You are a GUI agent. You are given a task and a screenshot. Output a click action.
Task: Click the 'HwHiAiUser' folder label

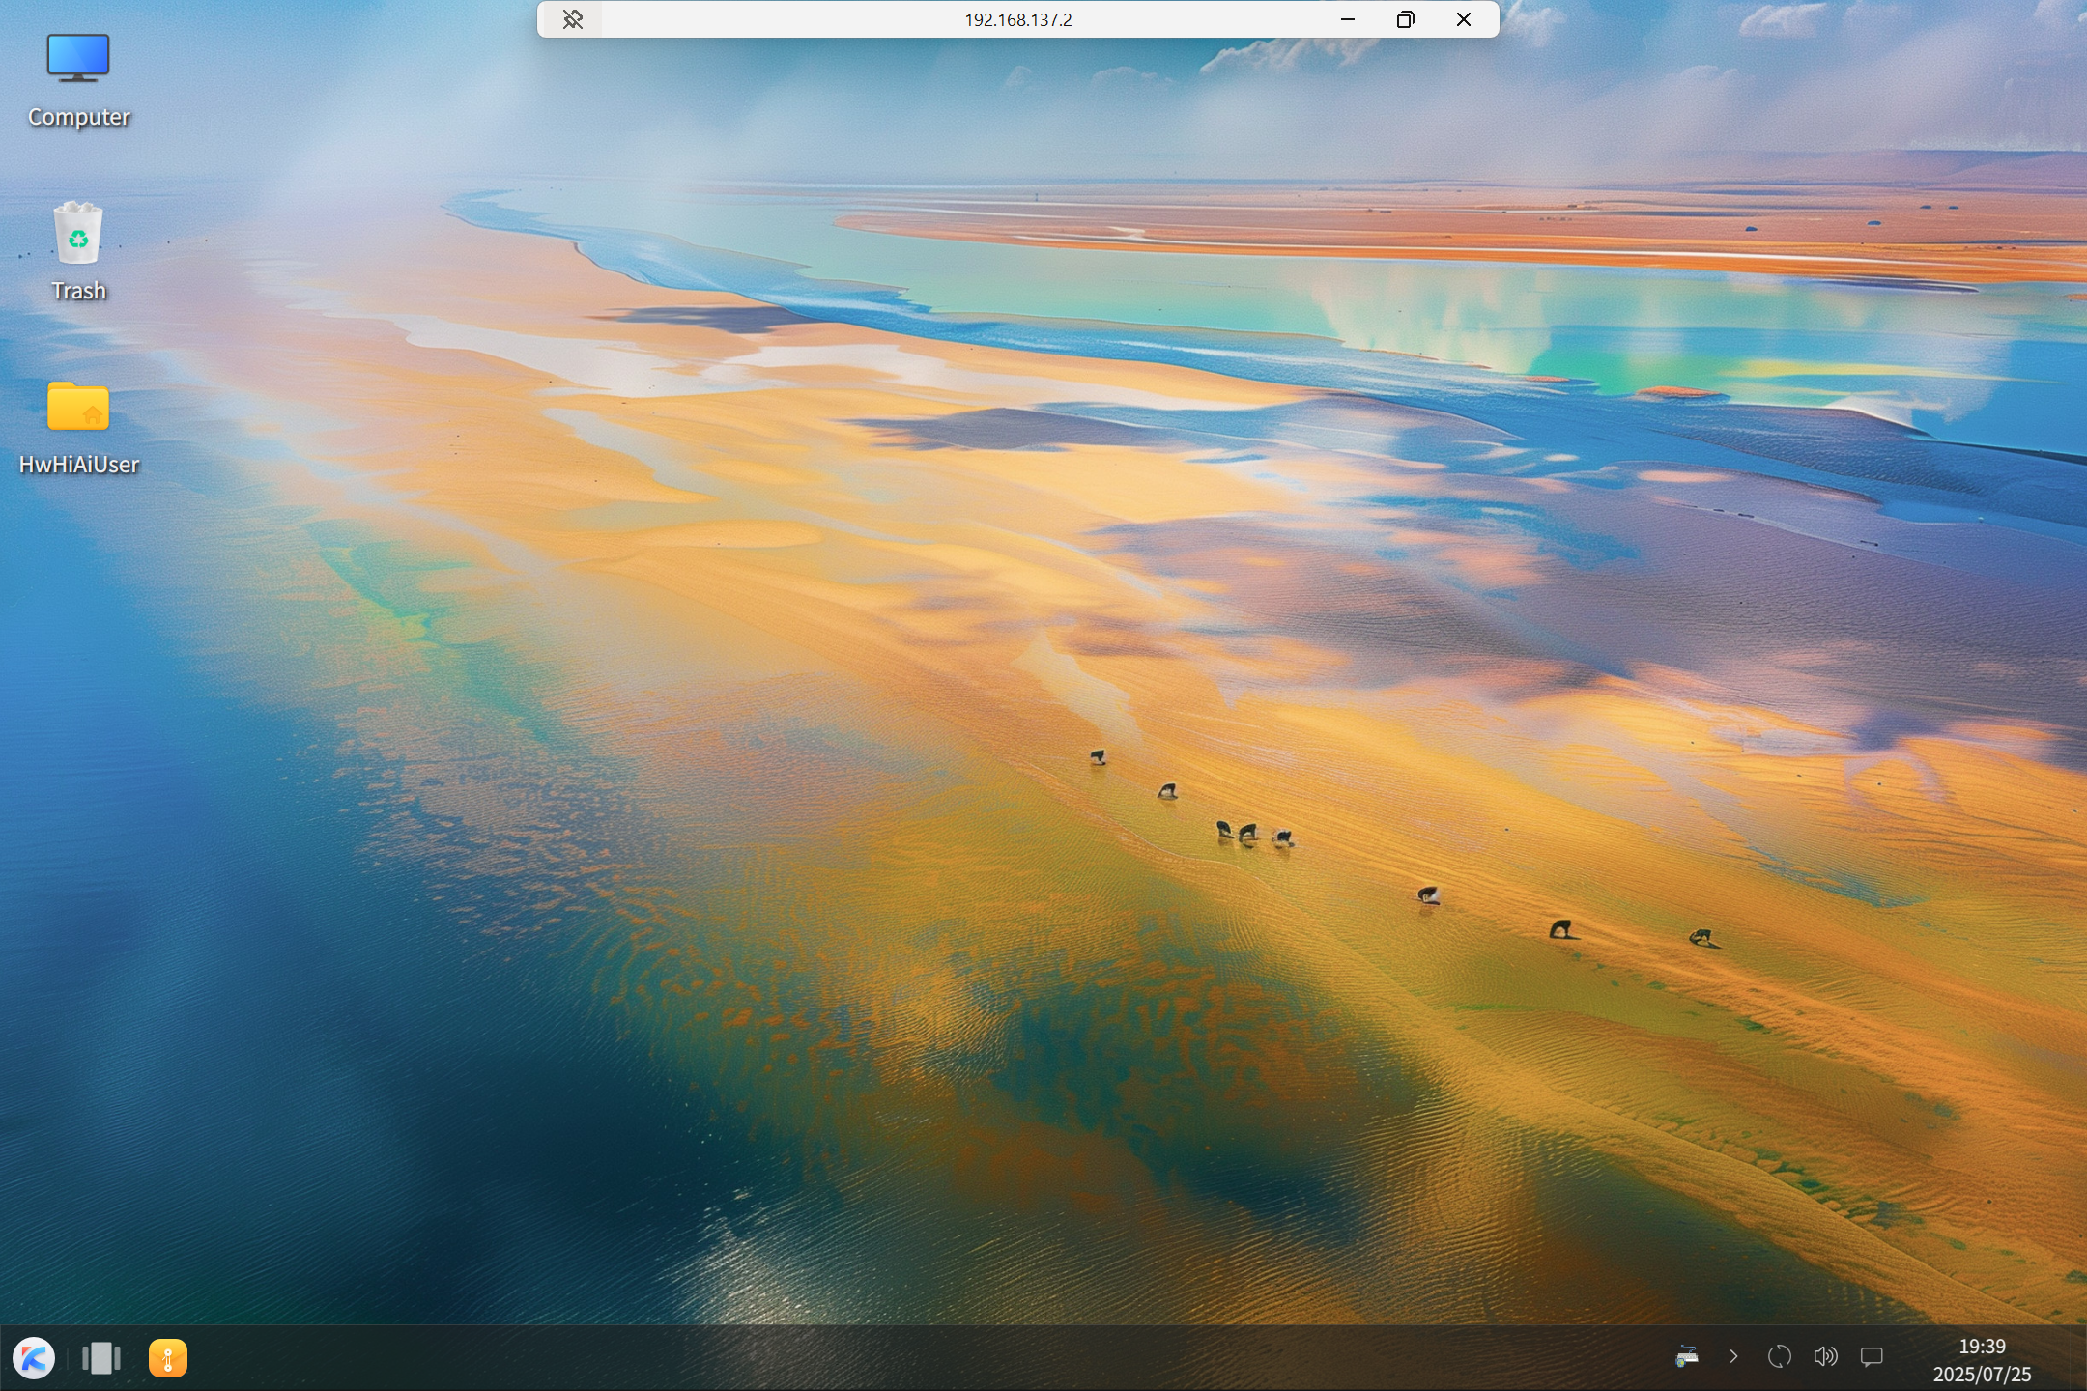[79, 465]
